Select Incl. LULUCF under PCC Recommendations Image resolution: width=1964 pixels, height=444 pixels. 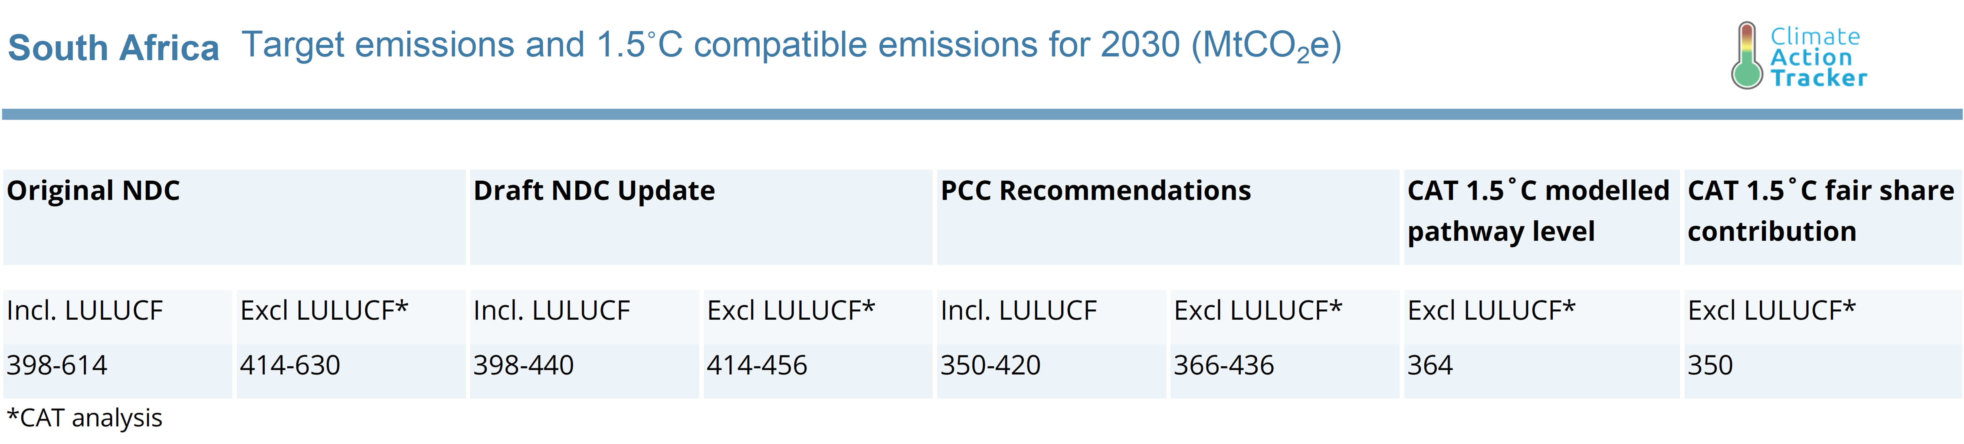(1019, 311)
